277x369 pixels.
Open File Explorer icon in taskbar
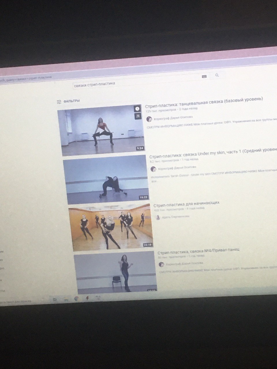pyautogui.click(x=66, y=300)
